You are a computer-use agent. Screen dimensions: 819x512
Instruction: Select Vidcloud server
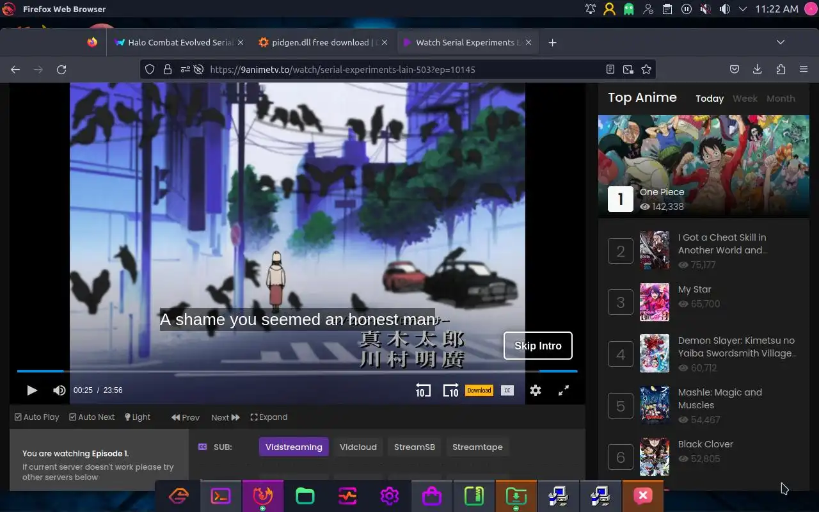(x=358, y=447)
